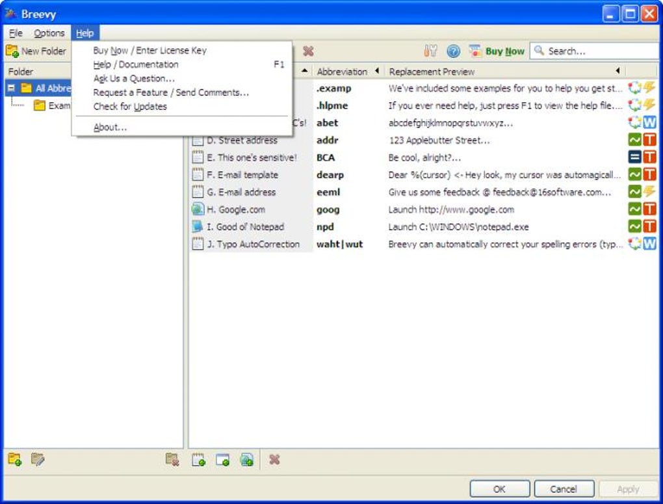Click the abet abbreviation
Image resolution: width=663 pixels, height=504 pixels.
coord(327,123)
